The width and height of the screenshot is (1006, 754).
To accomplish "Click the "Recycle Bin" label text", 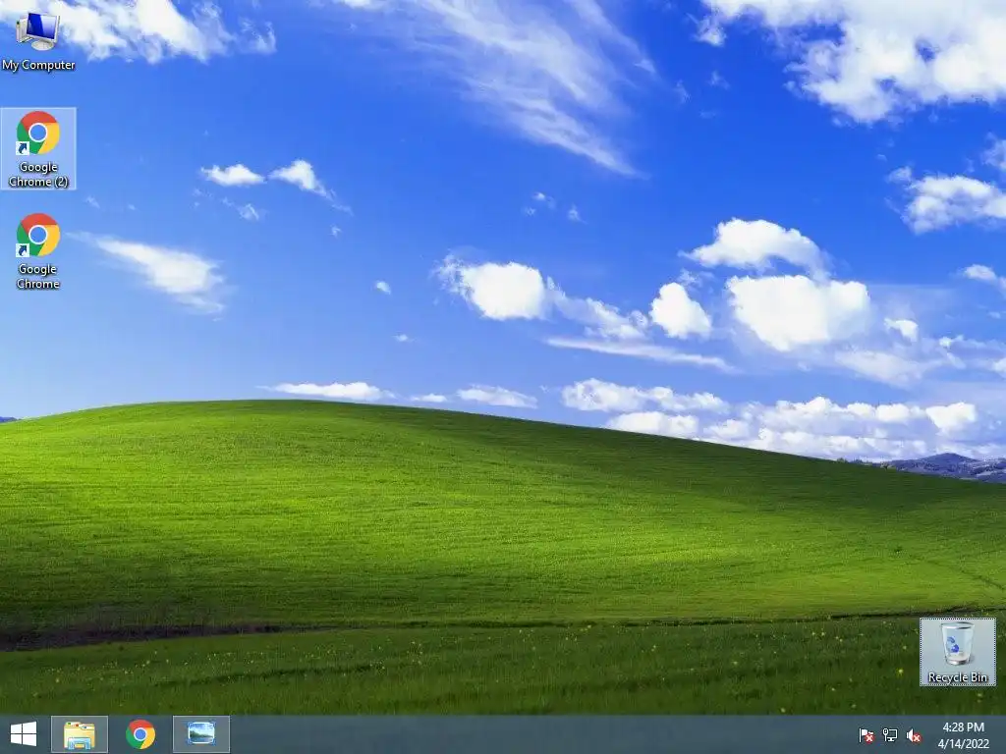I will (957, 677).
